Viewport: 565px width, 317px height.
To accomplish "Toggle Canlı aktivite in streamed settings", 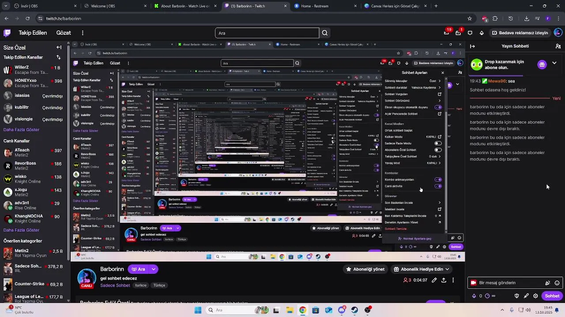I will click(438, 186).
